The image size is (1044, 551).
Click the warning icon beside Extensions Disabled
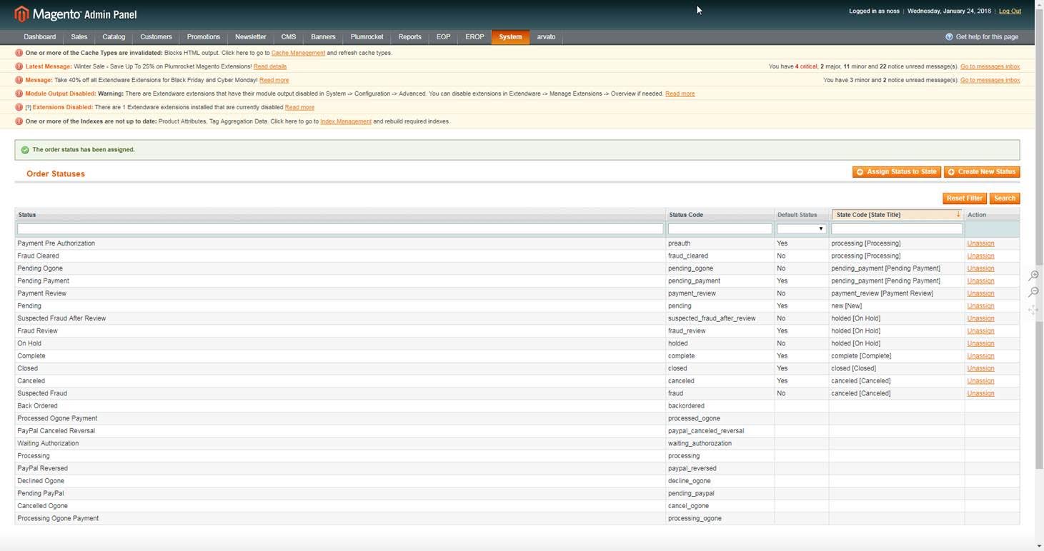[19, 107]
